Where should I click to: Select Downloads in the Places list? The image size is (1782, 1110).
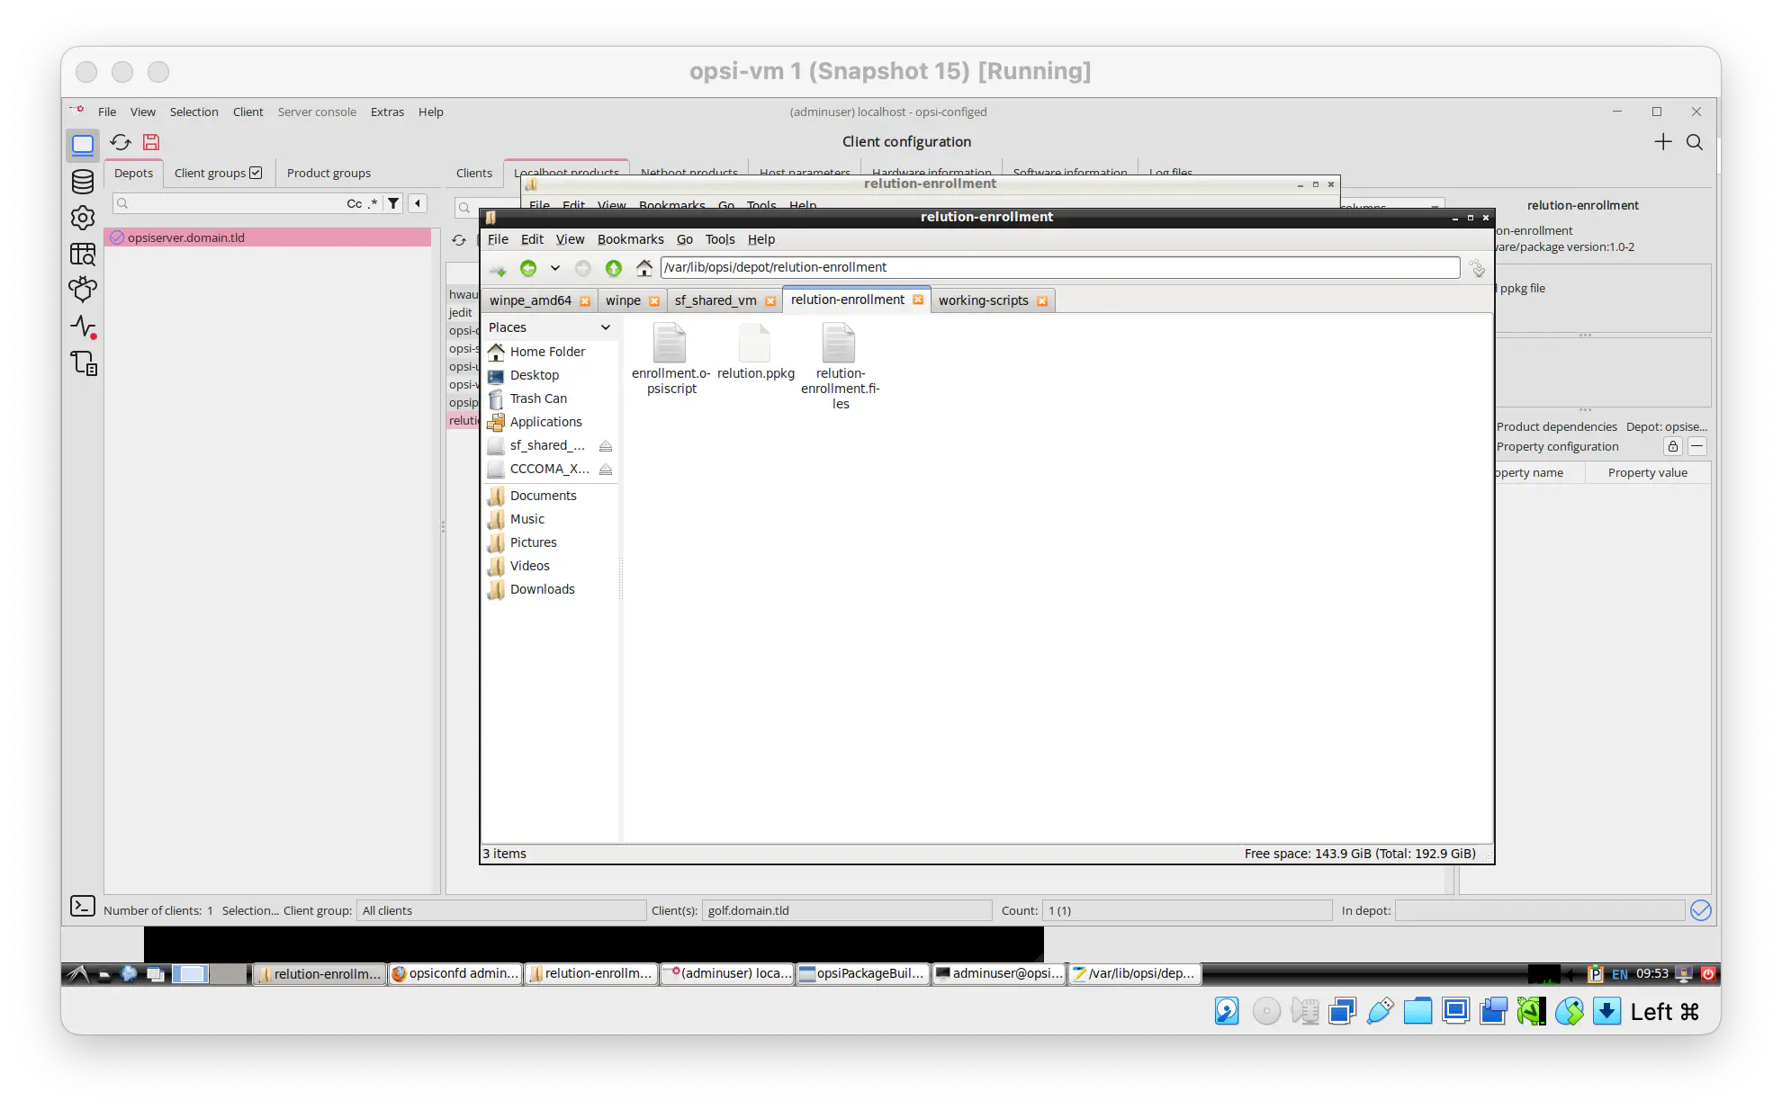[542, 589]
